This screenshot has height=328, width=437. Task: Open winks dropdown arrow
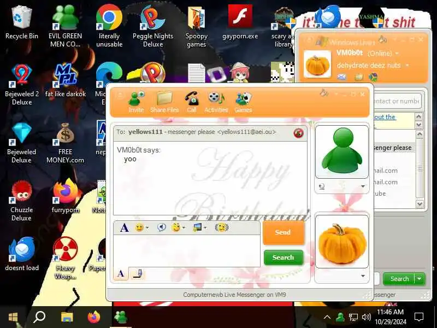pyautogui.click(x=184, y=228)
